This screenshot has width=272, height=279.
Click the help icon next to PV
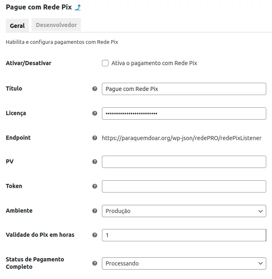tap(95, 162)
